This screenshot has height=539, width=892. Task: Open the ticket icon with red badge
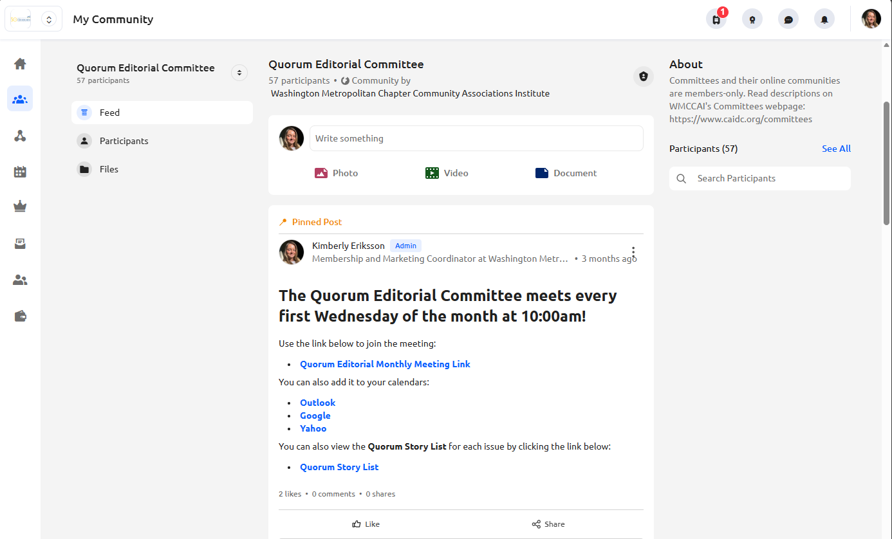tap(716, 19)
